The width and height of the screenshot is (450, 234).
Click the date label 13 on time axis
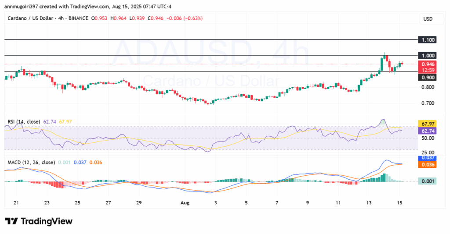369,203
